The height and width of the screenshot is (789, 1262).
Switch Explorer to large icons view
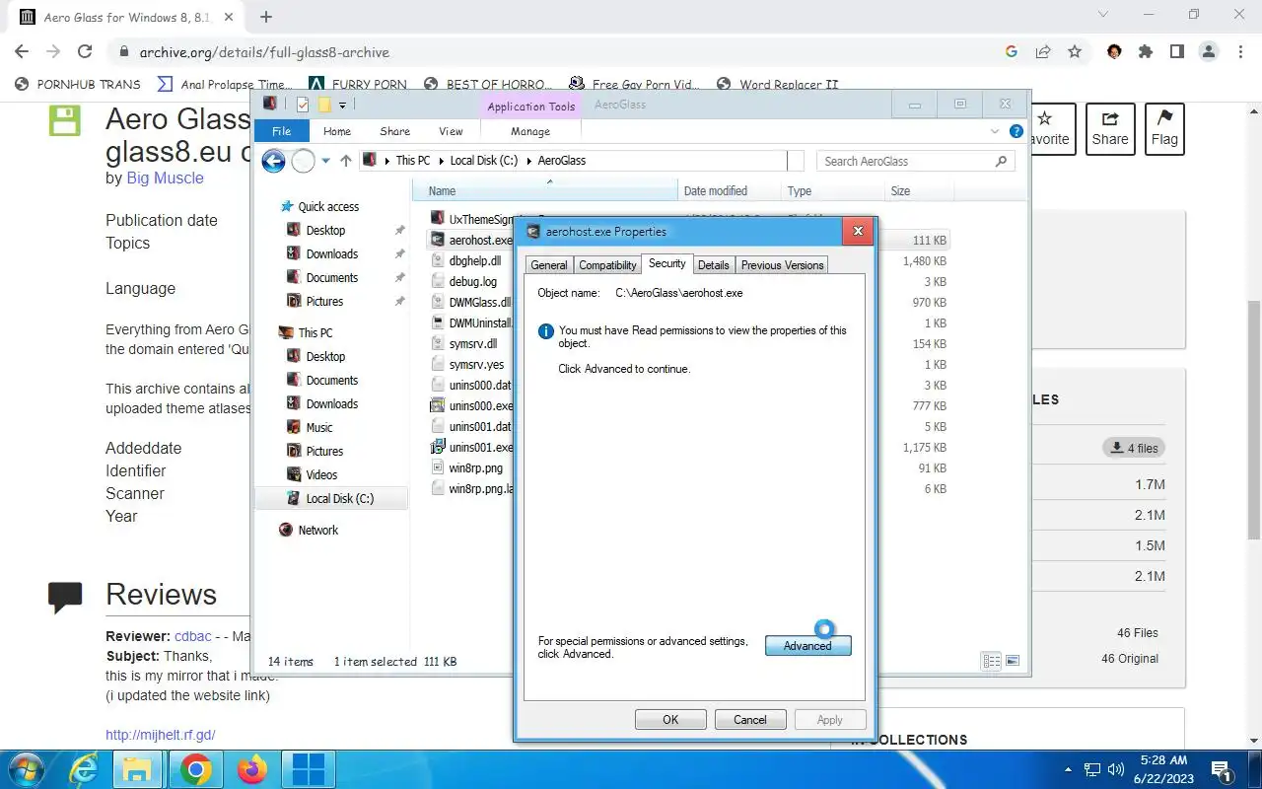coord(1012,661)
